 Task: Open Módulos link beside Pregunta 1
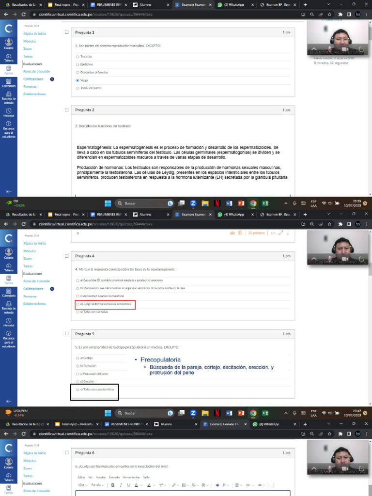(x=30, y=41)
